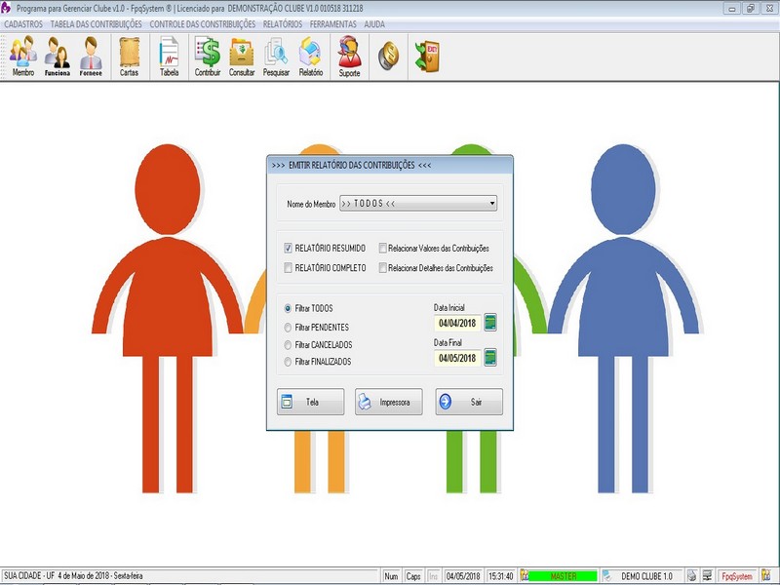Click the 15:31:40 status bar clock

pyautogui.click(x=500, y=576)
